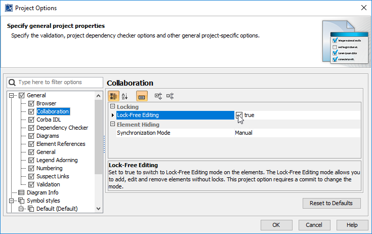Collapse the top General tree node
The height and width of the screenshot is (234, 372).
point(12,95)
